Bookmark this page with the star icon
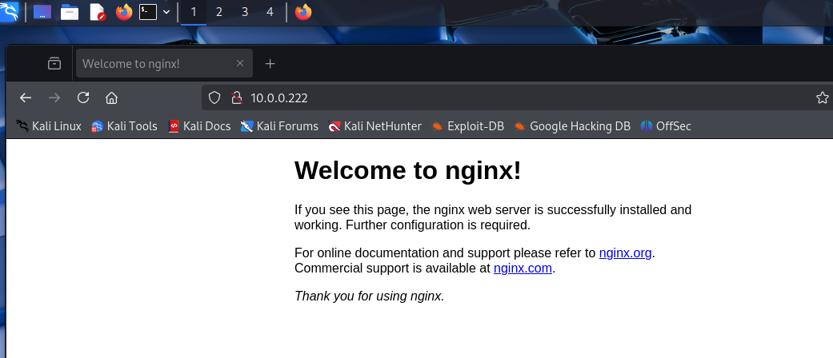 tap(822, 97)
